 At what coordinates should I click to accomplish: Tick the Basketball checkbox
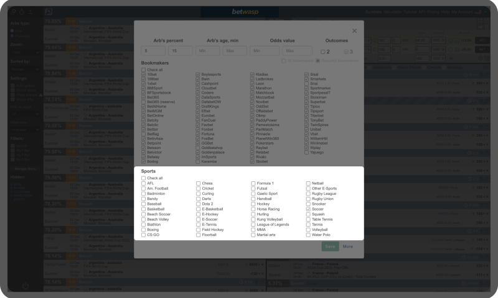143,209
